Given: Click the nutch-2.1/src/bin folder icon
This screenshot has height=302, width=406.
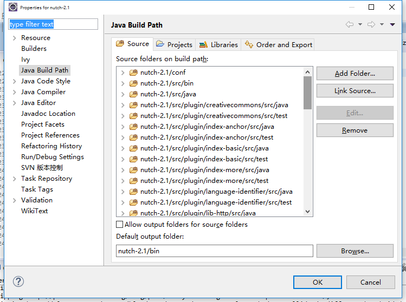Looking at the screenshot, I should tap(133, 83).
